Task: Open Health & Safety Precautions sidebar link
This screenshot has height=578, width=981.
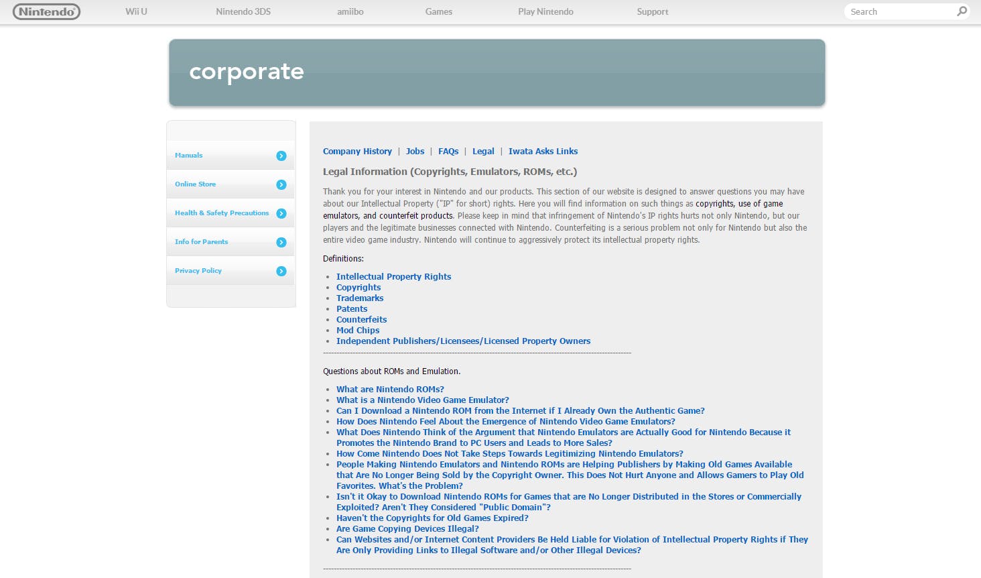Action: (x=222, y=213)
